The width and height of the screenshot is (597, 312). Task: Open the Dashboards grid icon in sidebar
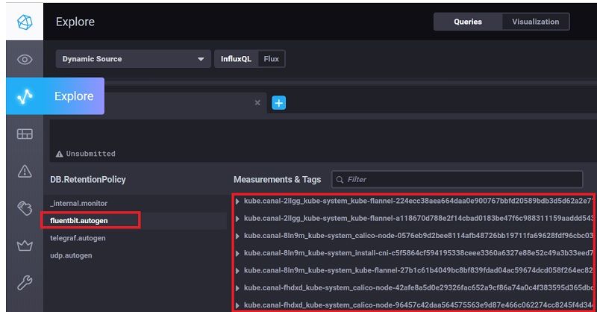[x=25, y=134]
